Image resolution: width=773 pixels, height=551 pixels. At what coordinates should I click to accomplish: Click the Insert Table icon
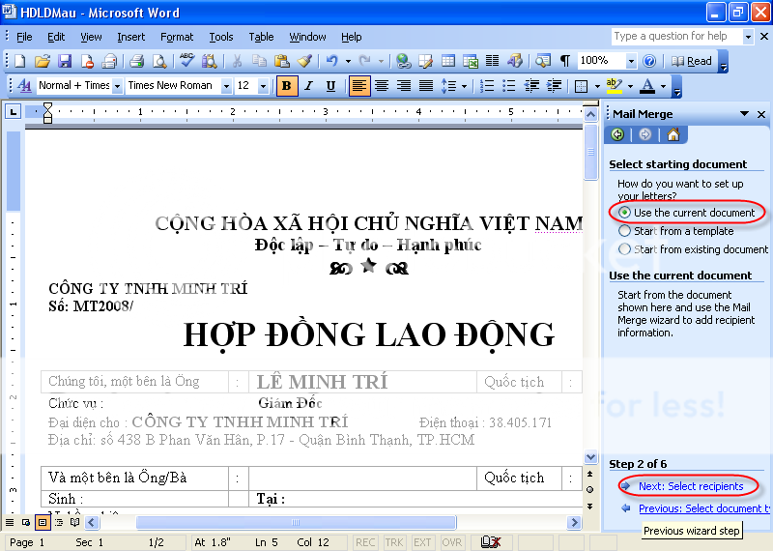click(448, 61)
